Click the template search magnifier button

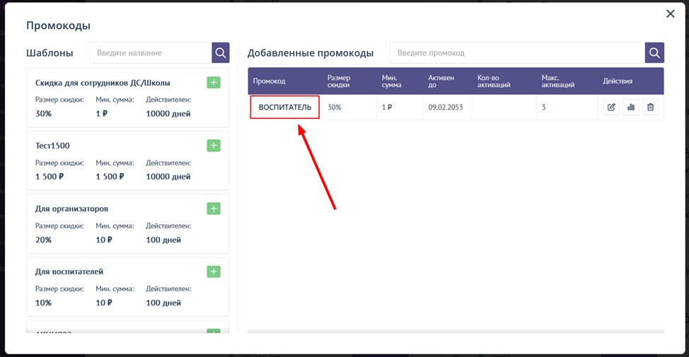click(x=221, y=53)
